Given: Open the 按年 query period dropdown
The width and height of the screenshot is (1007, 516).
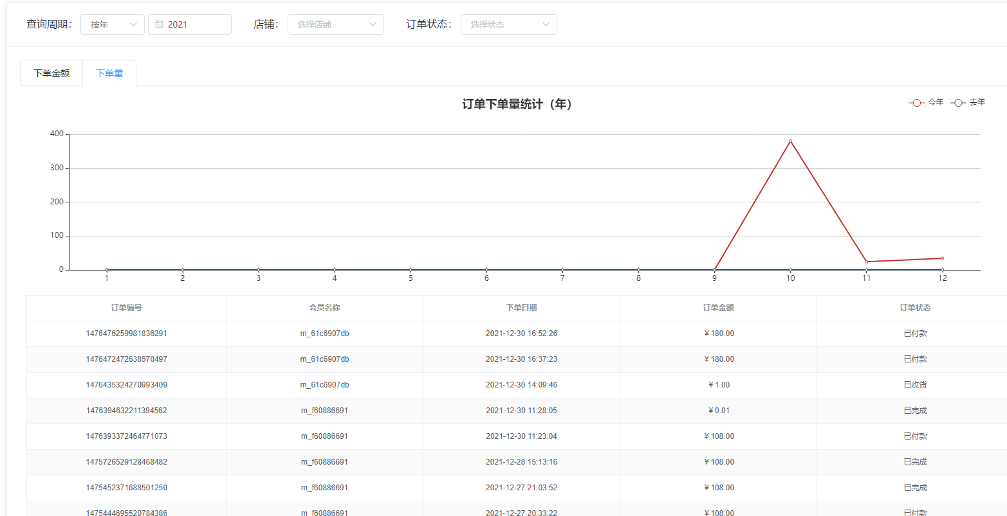Looking at the screenshot, I should pos(112,24).
